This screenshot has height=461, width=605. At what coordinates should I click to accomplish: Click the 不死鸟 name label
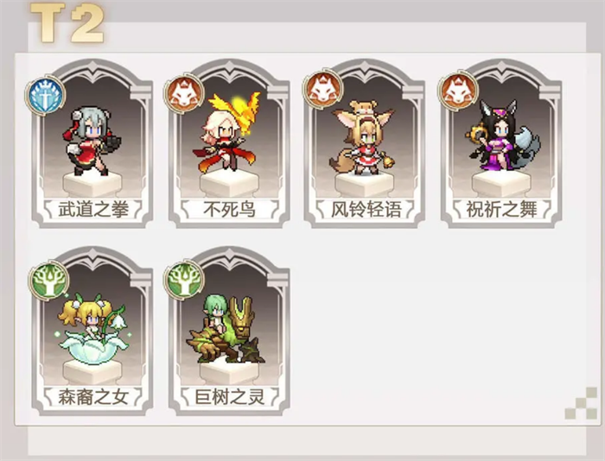(x=230, y=209)
